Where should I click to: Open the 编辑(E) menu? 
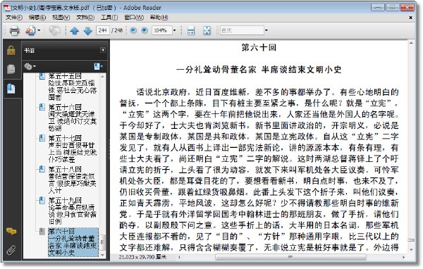37,18
